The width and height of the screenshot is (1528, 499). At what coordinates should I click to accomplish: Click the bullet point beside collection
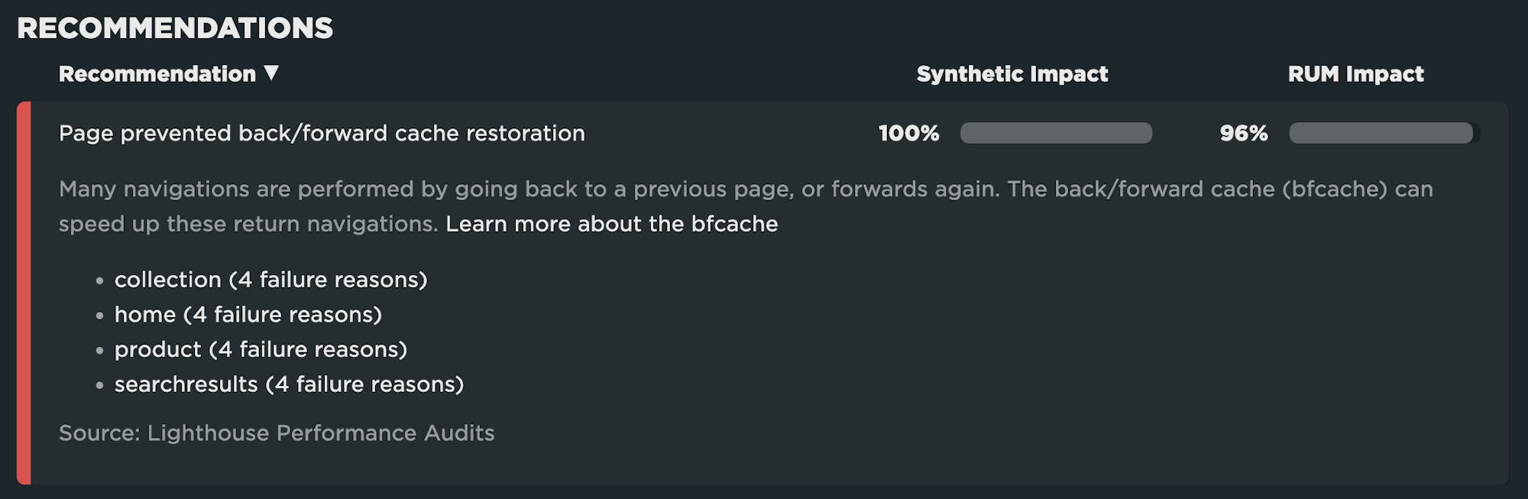pos(99,281)
